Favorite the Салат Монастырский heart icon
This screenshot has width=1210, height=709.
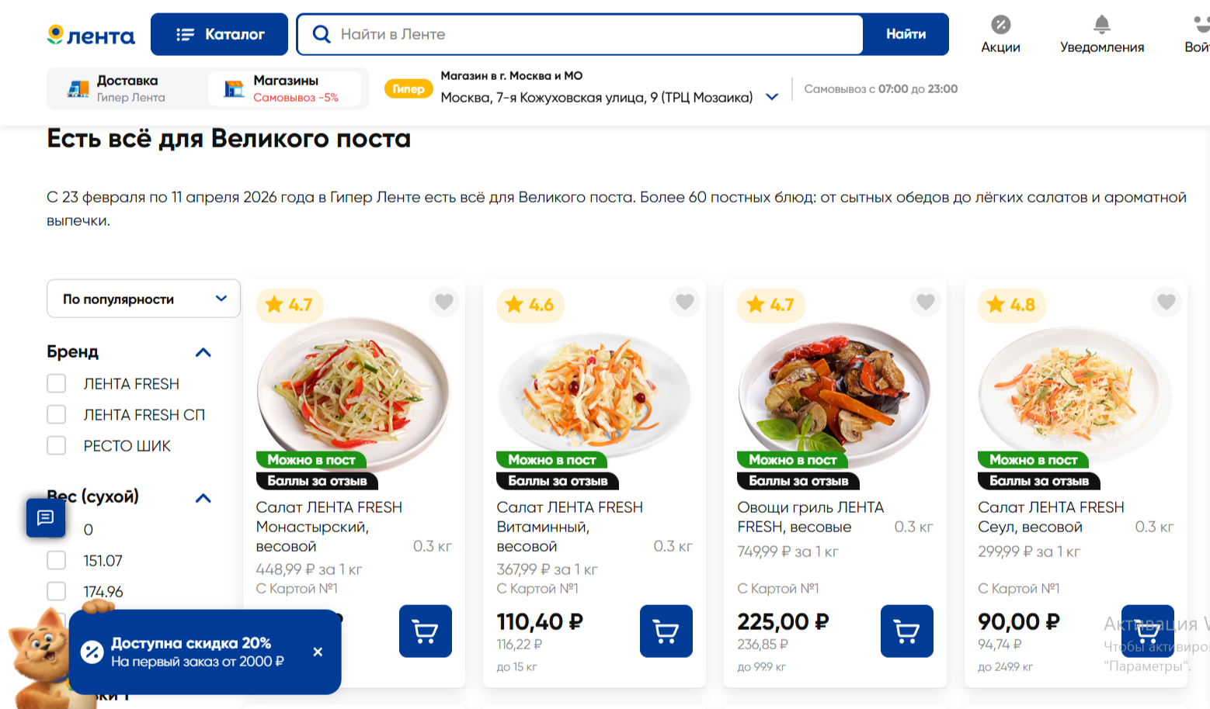[443, 301]
